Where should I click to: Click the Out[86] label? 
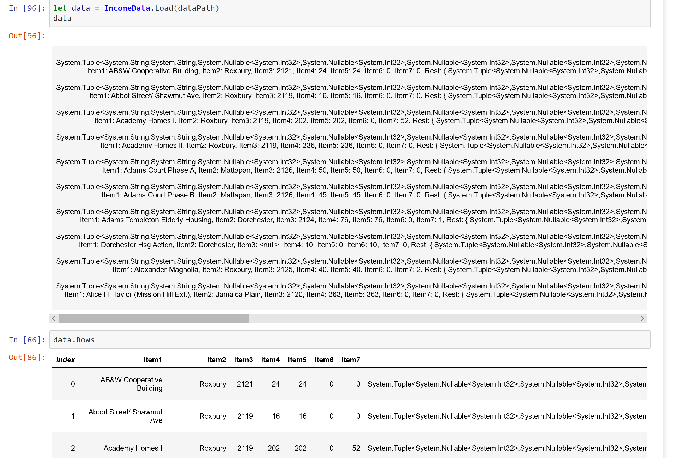click(27, 358)
